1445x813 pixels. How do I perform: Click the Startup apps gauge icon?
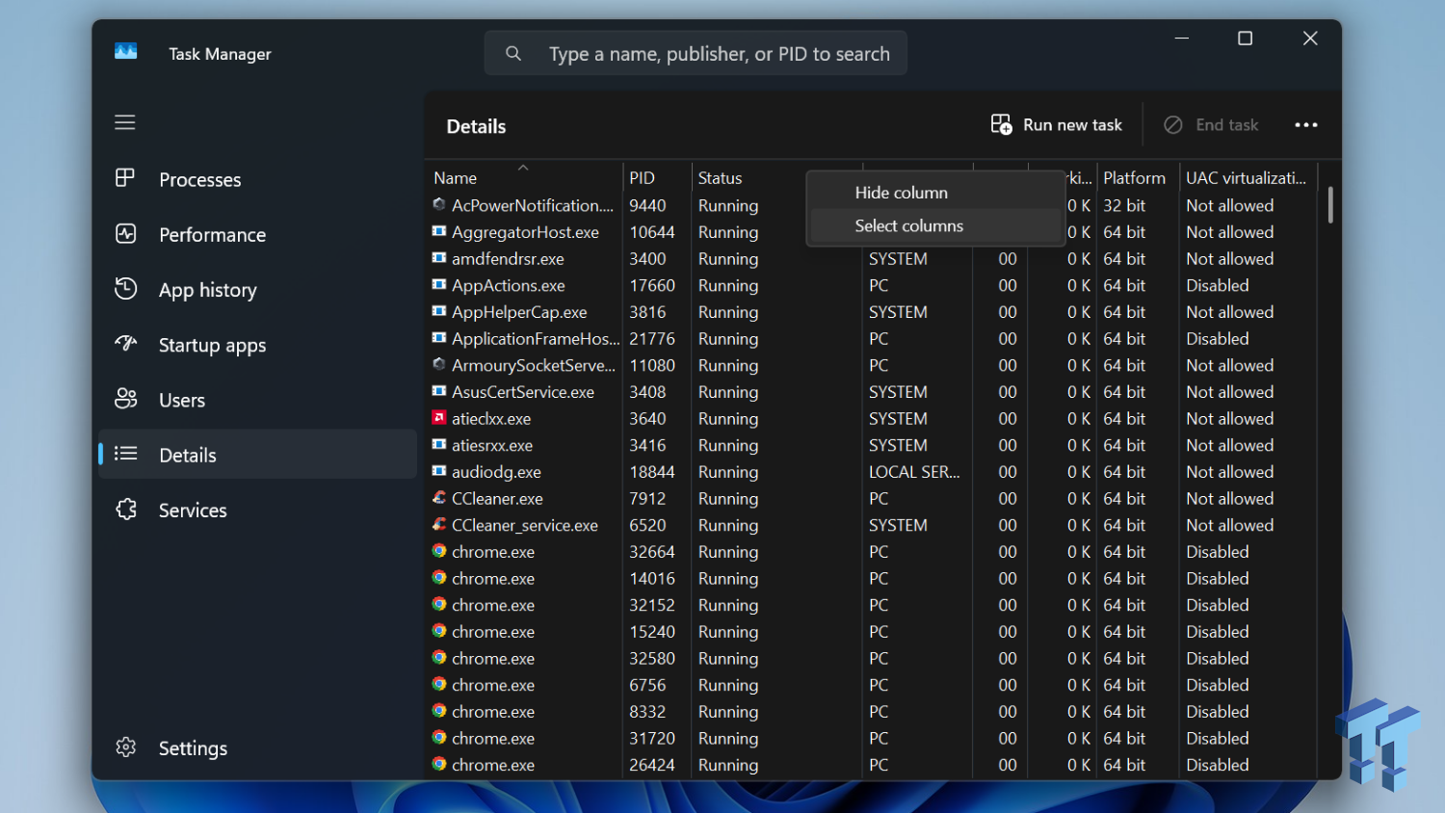click(x=125, y=344)
